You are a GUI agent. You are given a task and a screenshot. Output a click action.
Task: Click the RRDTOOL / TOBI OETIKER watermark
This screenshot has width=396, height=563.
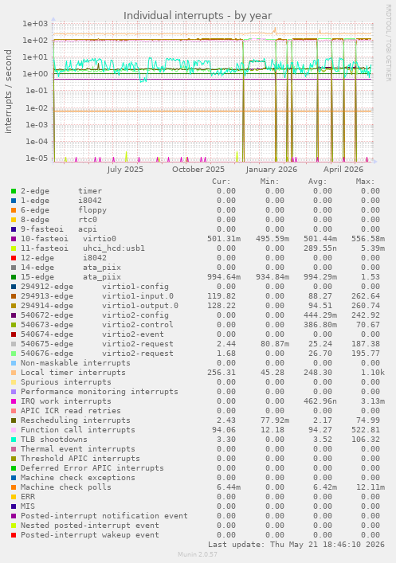[389, 43]
